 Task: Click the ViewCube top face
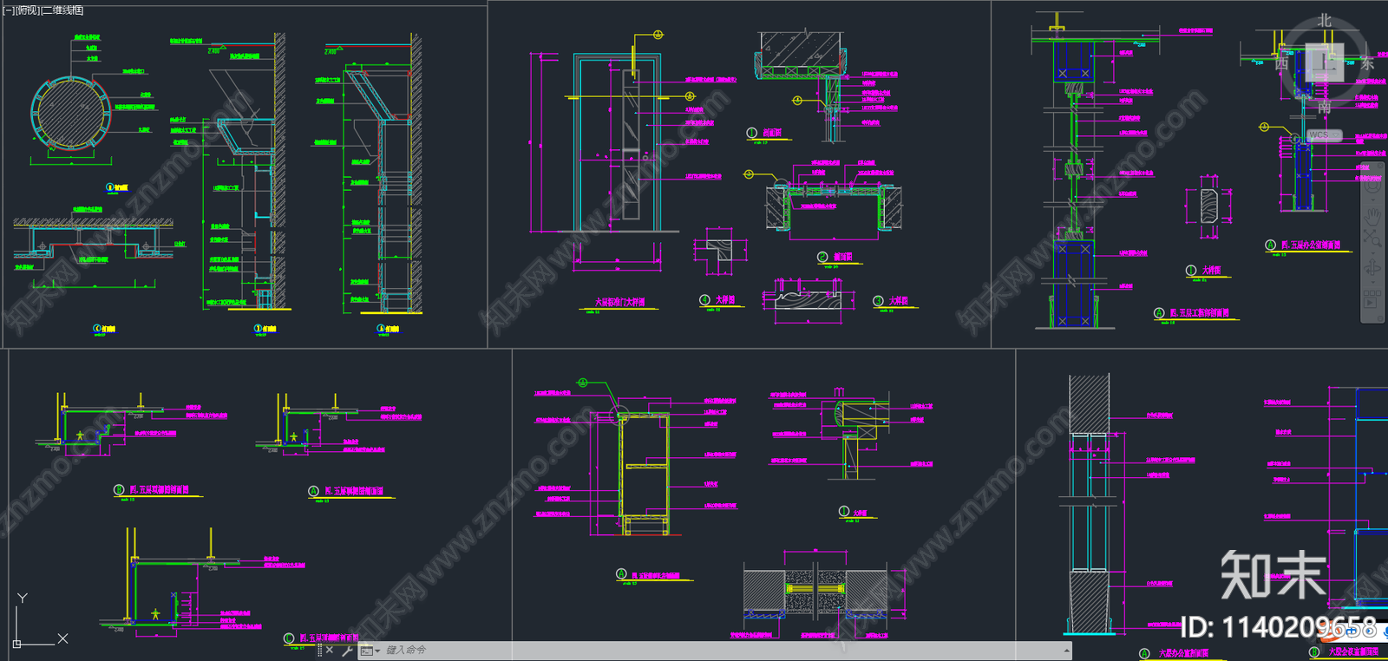pyautogui.click(x=1324, y=63)
